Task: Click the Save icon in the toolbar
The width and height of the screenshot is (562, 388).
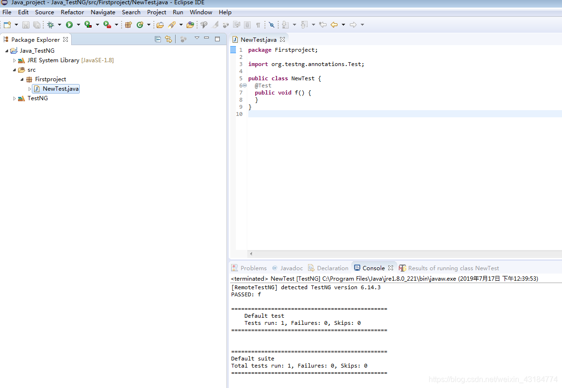Action: pyautogui.click(x=26, y=25)
